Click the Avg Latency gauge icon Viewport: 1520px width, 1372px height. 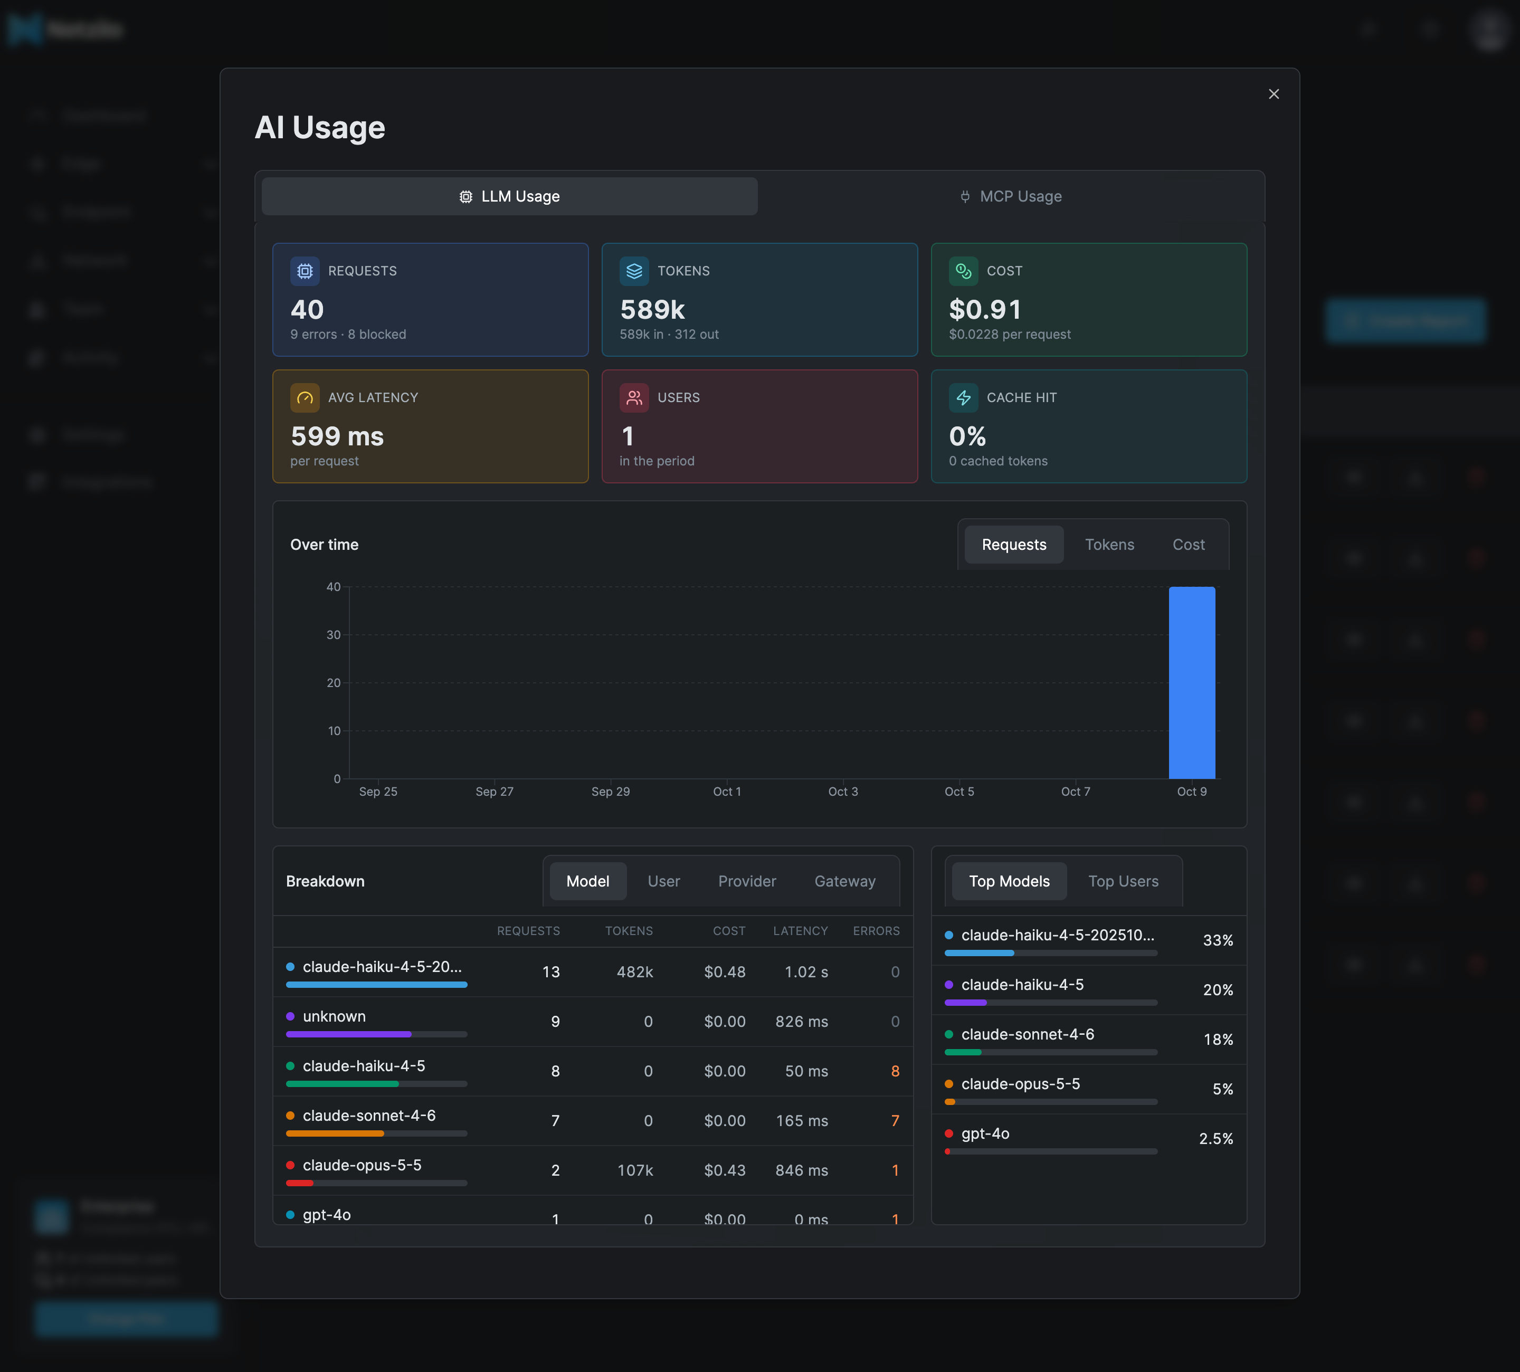305,398
